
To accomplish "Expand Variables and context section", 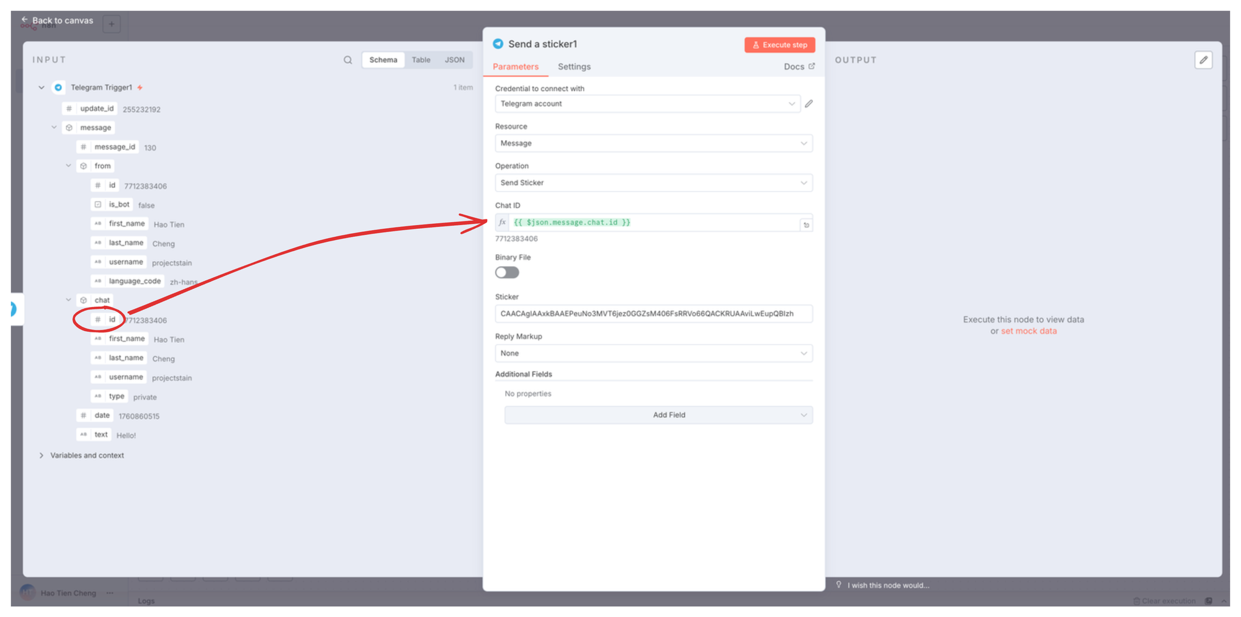I will (x=42, y=456).
